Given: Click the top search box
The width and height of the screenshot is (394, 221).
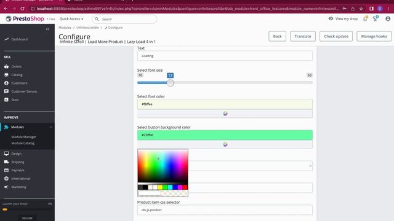Looking at the screenshot, I should [x=124, y=19].
